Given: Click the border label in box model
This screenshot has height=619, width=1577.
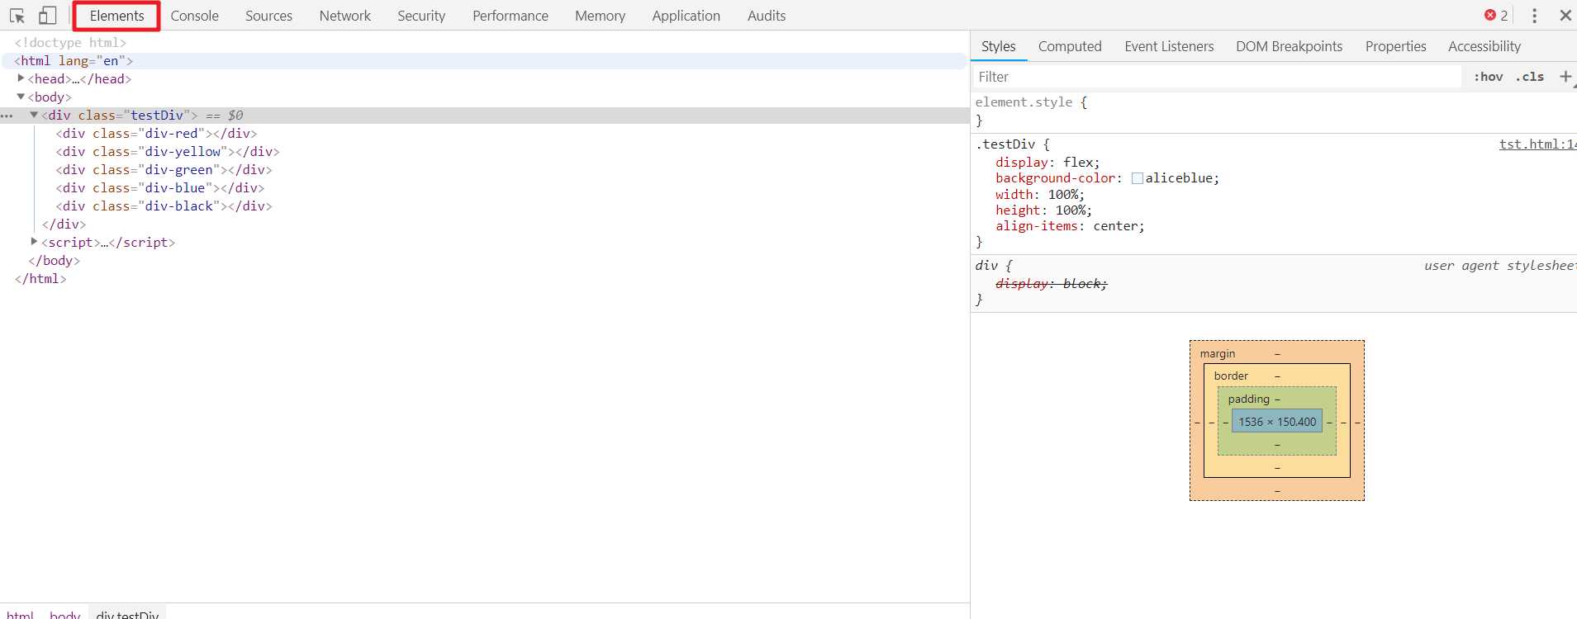Looking at the screenshot, I should (x=1231, y=376).
